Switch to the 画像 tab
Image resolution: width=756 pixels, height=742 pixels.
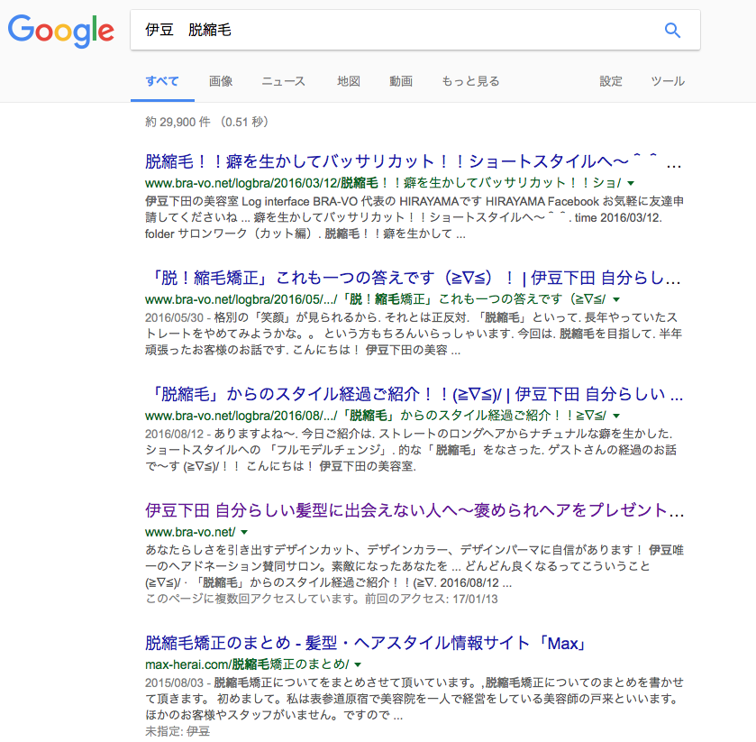point(221,81)
